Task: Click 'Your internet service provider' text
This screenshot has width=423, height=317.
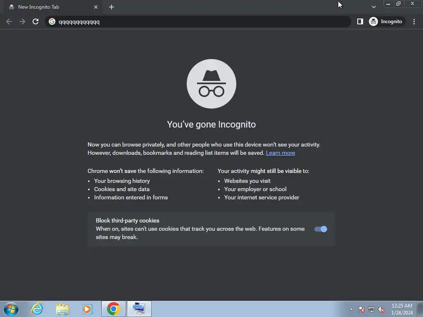Action: [x=261, y=198]
